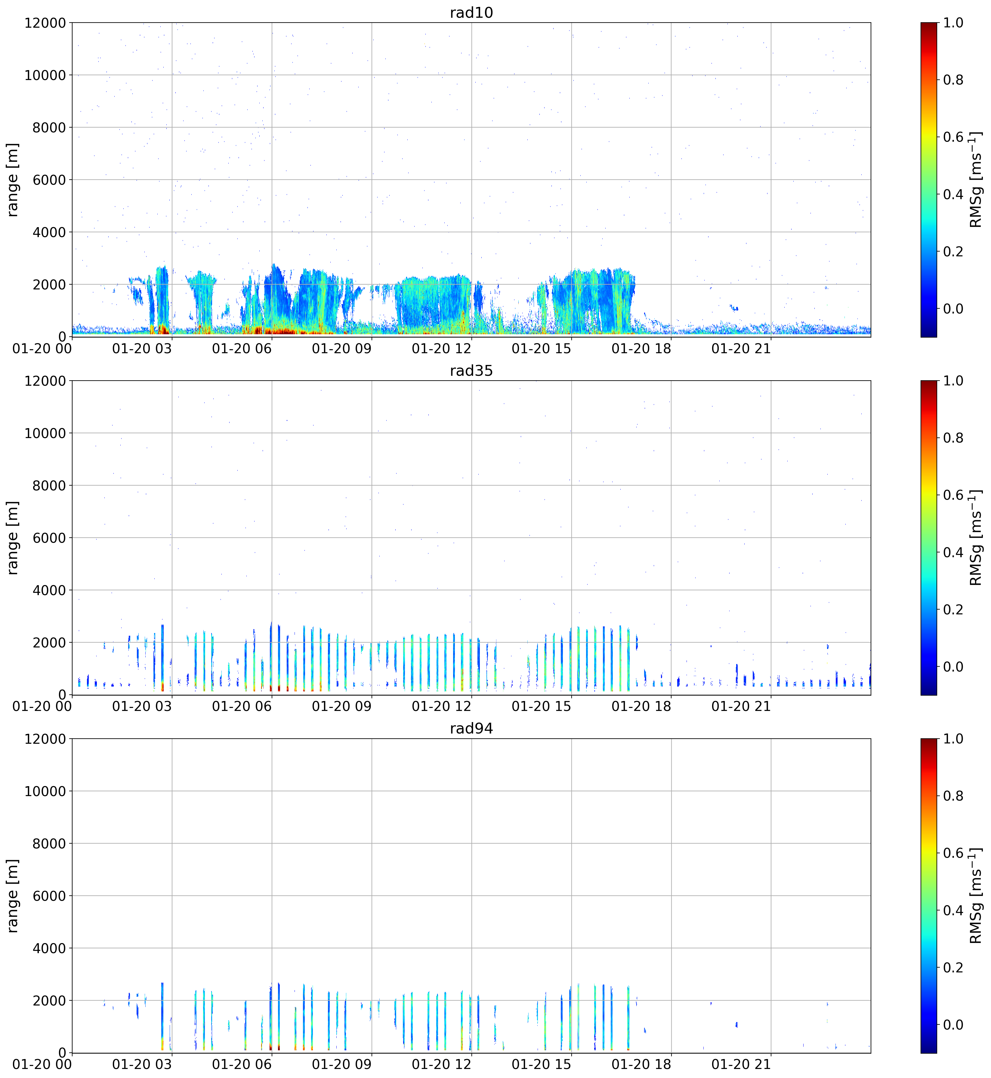Click the '01-20 06' tick under rad10
The image size is (991, 1078).
tap(242, 349)
